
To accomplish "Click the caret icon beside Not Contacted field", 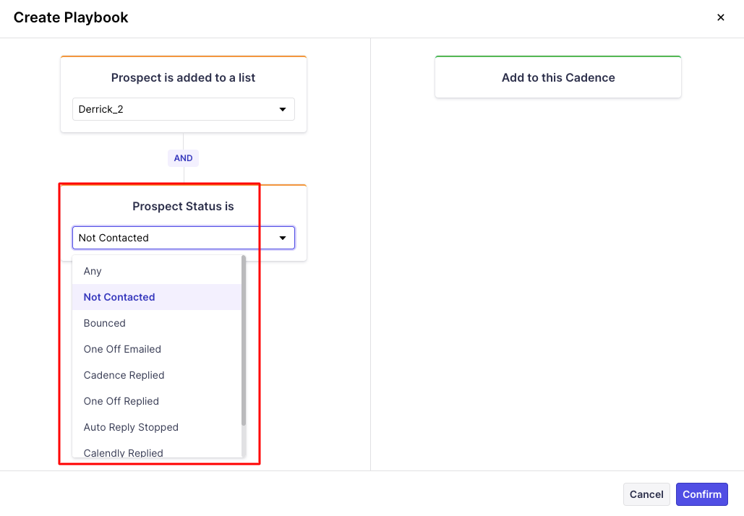I will (283, 238).
